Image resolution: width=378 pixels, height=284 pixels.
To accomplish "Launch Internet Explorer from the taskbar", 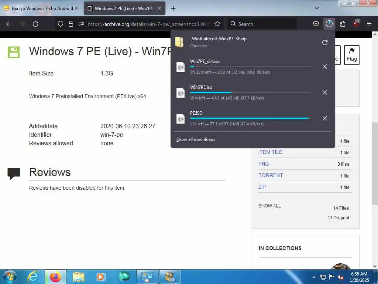I will click(x=33, y=277).
